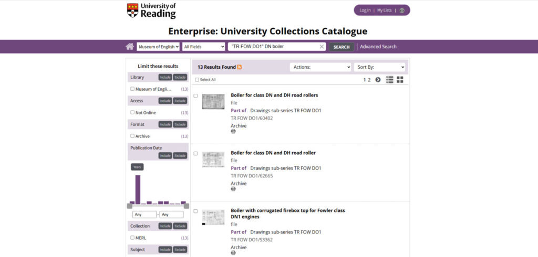Go to results page 2
Image resolution: width=538 pixels, height=257 pixels.
pyautogui.click(x=369, y=80)
